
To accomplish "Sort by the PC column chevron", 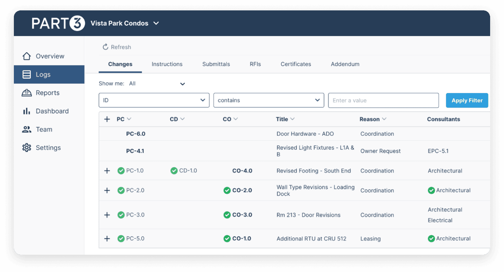I will tap(129, 119).
